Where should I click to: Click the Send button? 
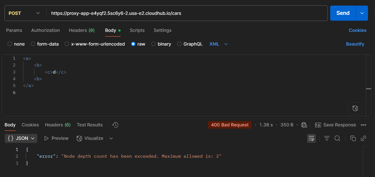[343, 13]
